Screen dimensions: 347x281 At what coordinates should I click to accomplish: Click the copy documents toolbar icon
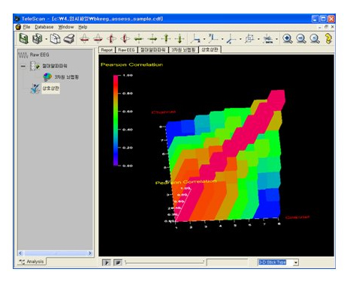click(56, 39)
